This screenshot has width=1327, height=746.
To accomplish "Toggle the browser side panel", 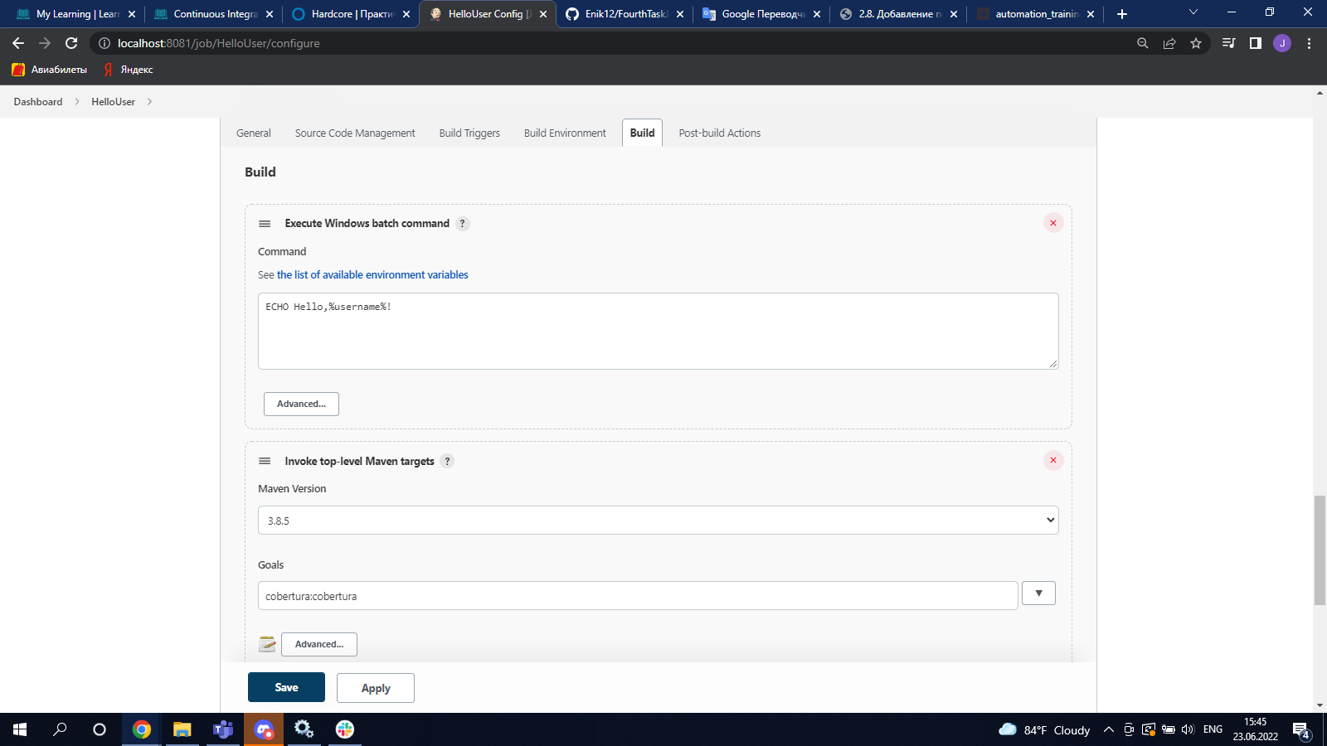I will pyautogui.click(x=1256, y=43).
